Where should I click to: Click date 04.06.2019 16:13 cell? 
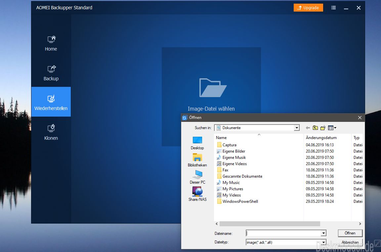pyautogui.click(x=320, y=145)
